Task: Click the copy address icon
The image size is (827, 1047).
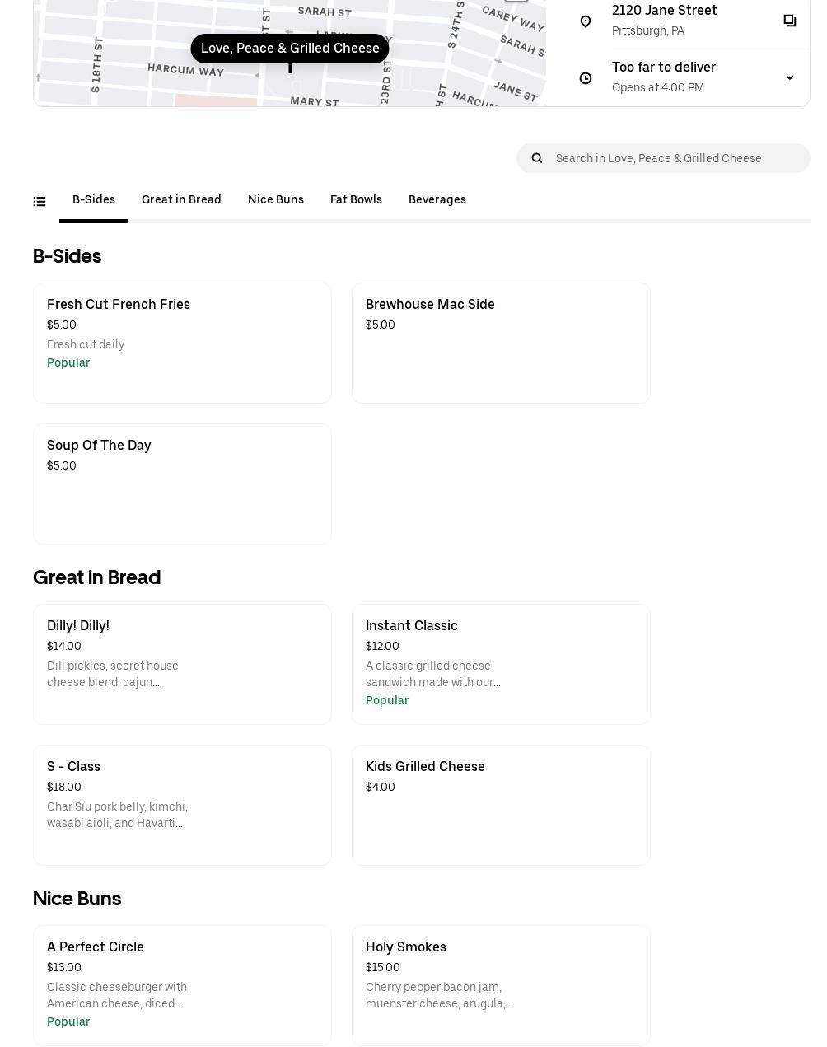Action: coord(789,21)
